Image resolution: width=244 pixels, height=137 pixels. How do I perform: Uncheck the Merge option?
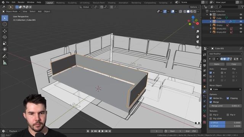coord(211,102)
